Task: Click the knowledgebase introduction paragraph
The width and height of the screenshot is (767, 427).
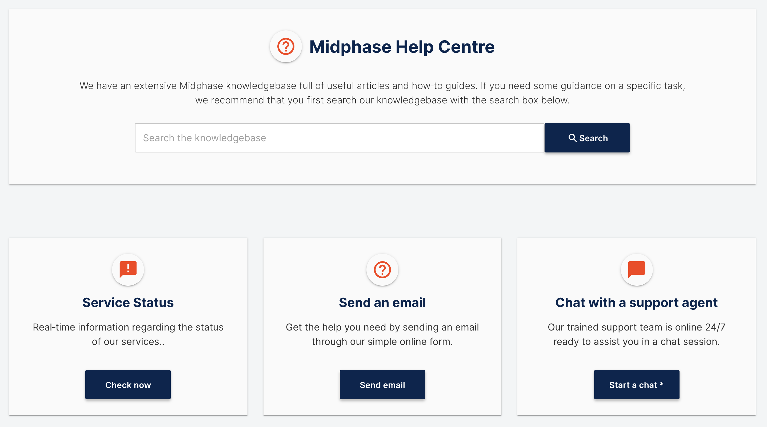Action: (x=382, y=93)
